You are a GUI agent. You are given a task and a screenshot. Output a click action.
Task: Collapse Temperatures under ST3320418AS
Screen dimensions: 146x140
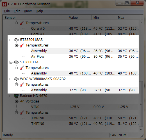16,45
